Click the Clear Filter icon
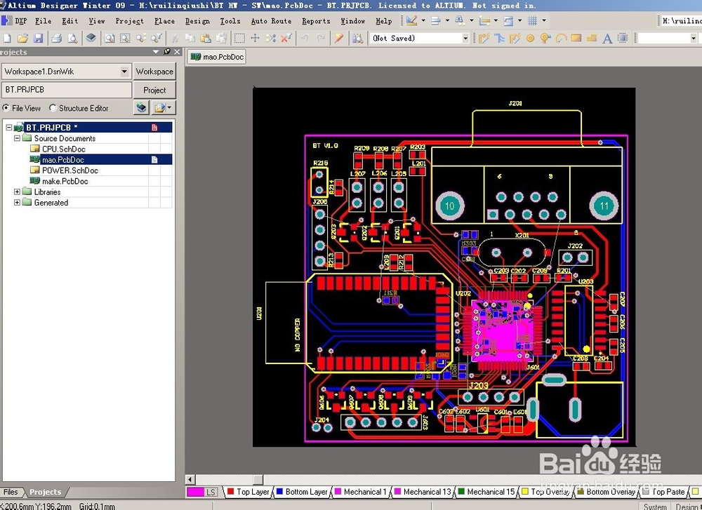The height and width of the screenshot is (510, 702). 286,39
